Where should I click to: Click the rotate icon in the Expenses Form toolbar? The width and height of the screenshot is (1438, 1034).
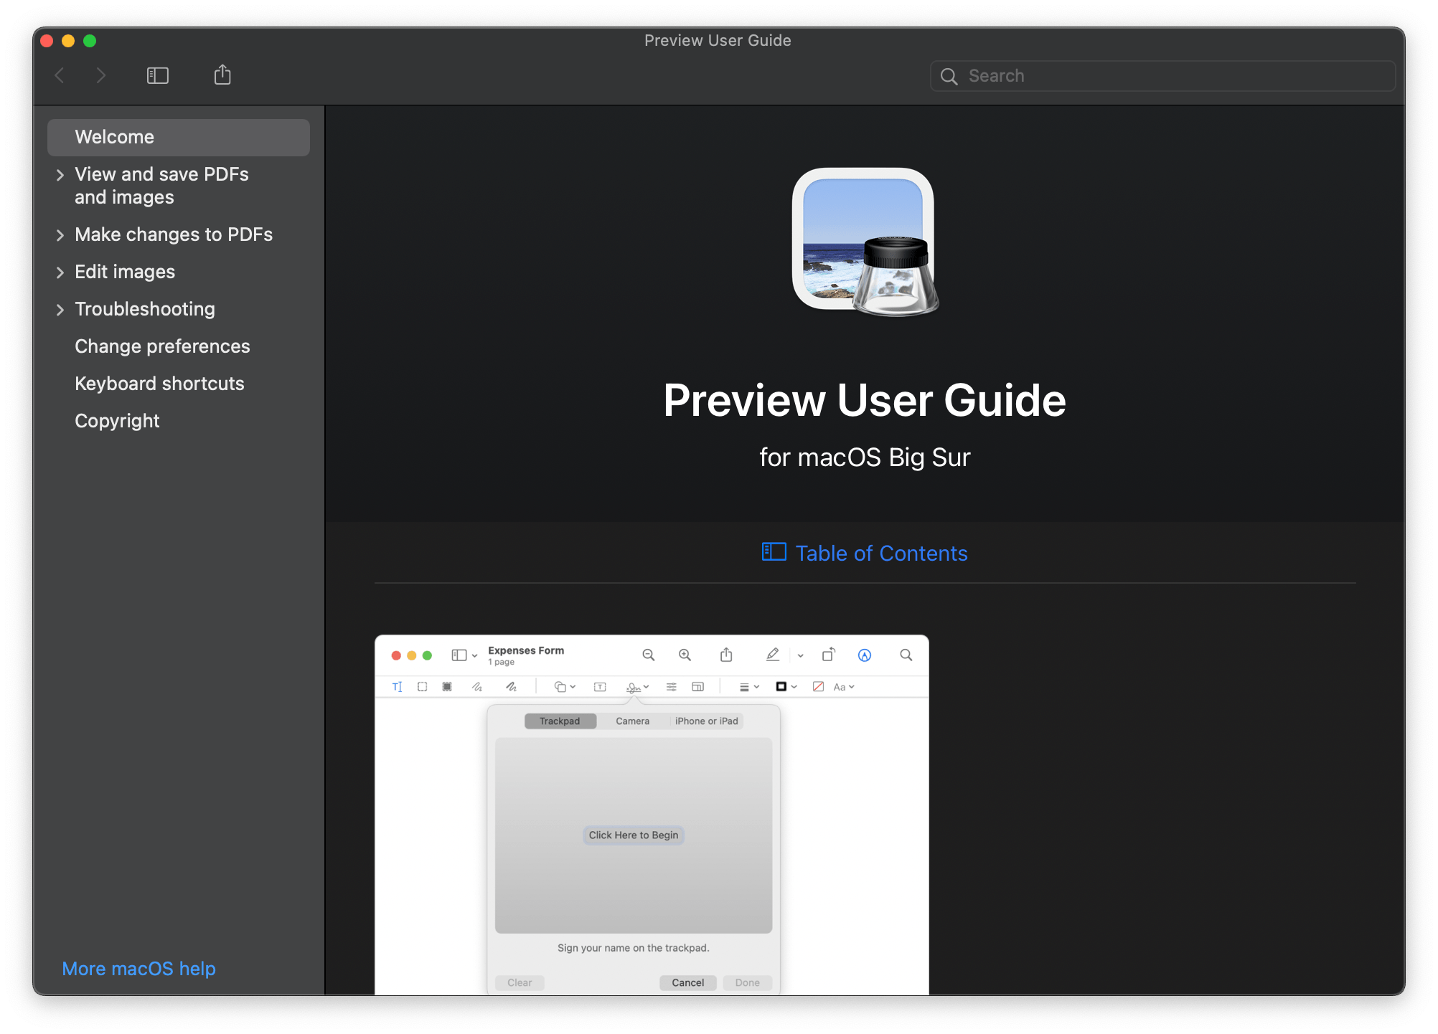point(828,655)
